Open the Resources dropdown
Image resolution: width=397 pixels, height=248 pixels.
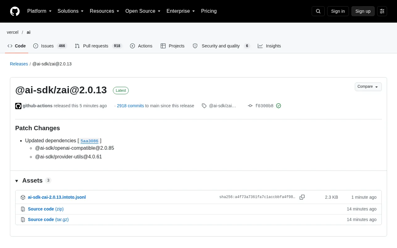(105, 11)
